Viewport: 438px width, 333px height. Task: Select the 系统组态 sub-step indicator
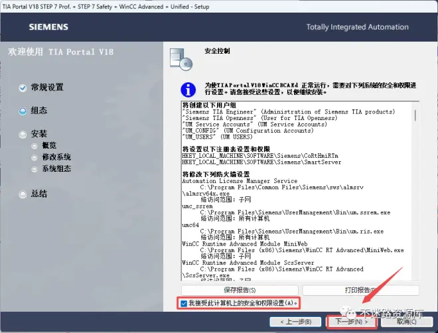(x=35, y=169)
